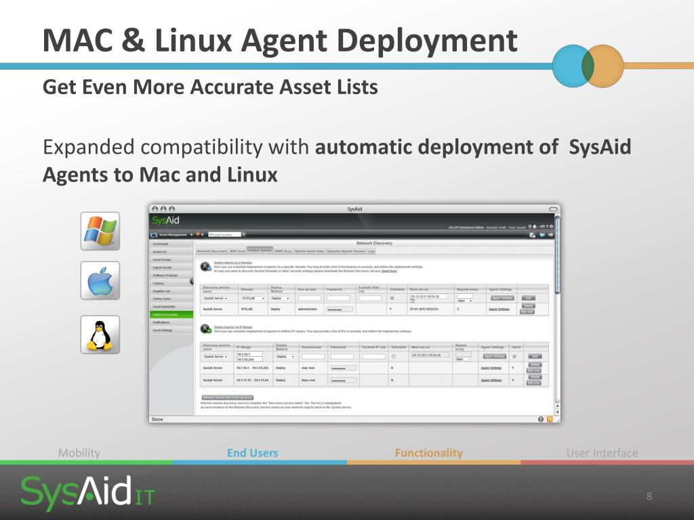Toggle the Schedule checkbox in the IP range row
The width and height of the screenshot is (694, 520).
(x=393, y=356)
